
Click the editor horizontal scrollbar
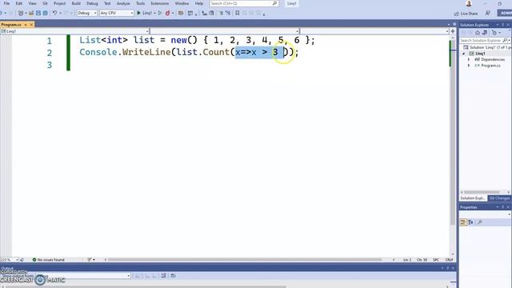245,260
